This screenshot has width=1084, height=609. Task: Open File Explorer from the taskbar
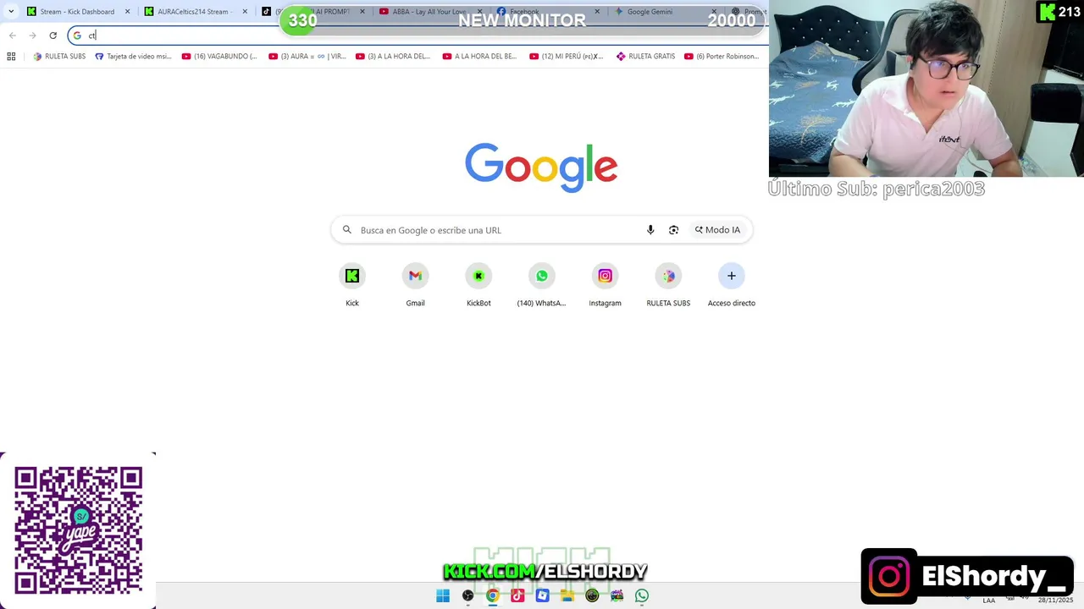tap(567, 595)
